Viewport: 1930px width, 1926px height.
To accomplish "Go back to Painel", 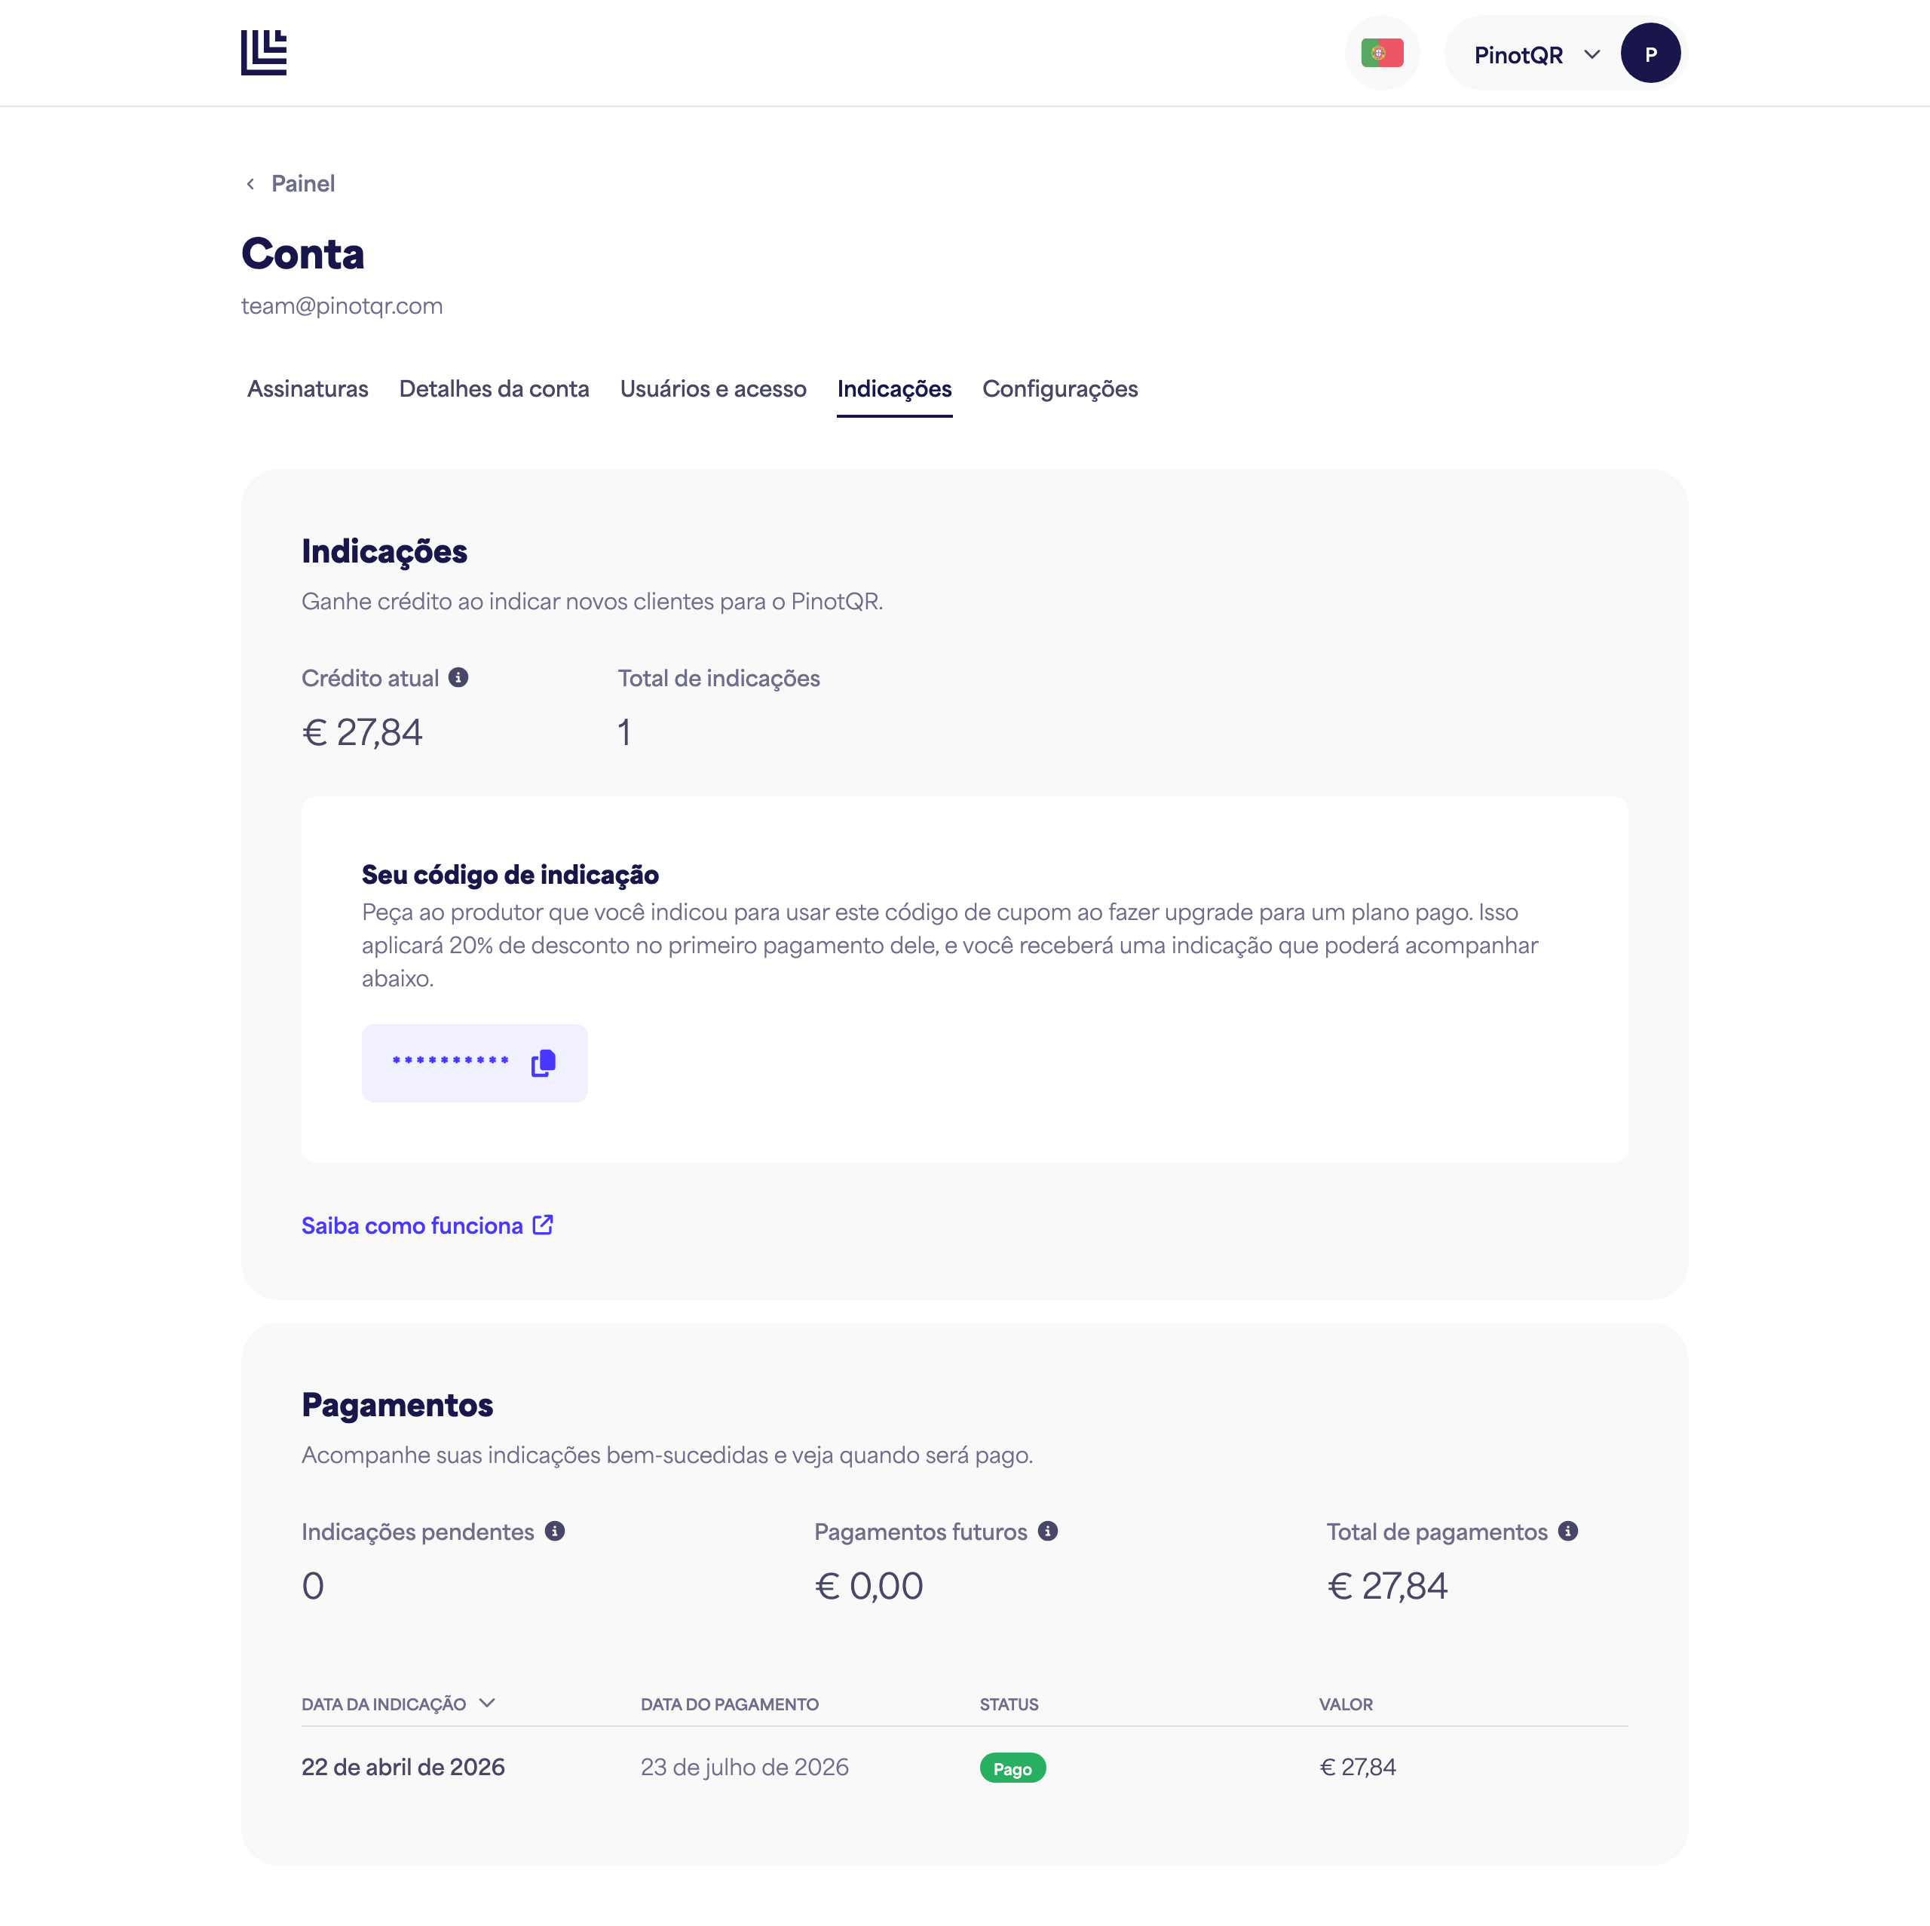I will click(x=302, y=184).
